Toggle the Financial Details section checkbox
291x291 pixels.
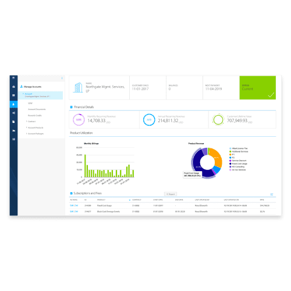coord(71,107)
